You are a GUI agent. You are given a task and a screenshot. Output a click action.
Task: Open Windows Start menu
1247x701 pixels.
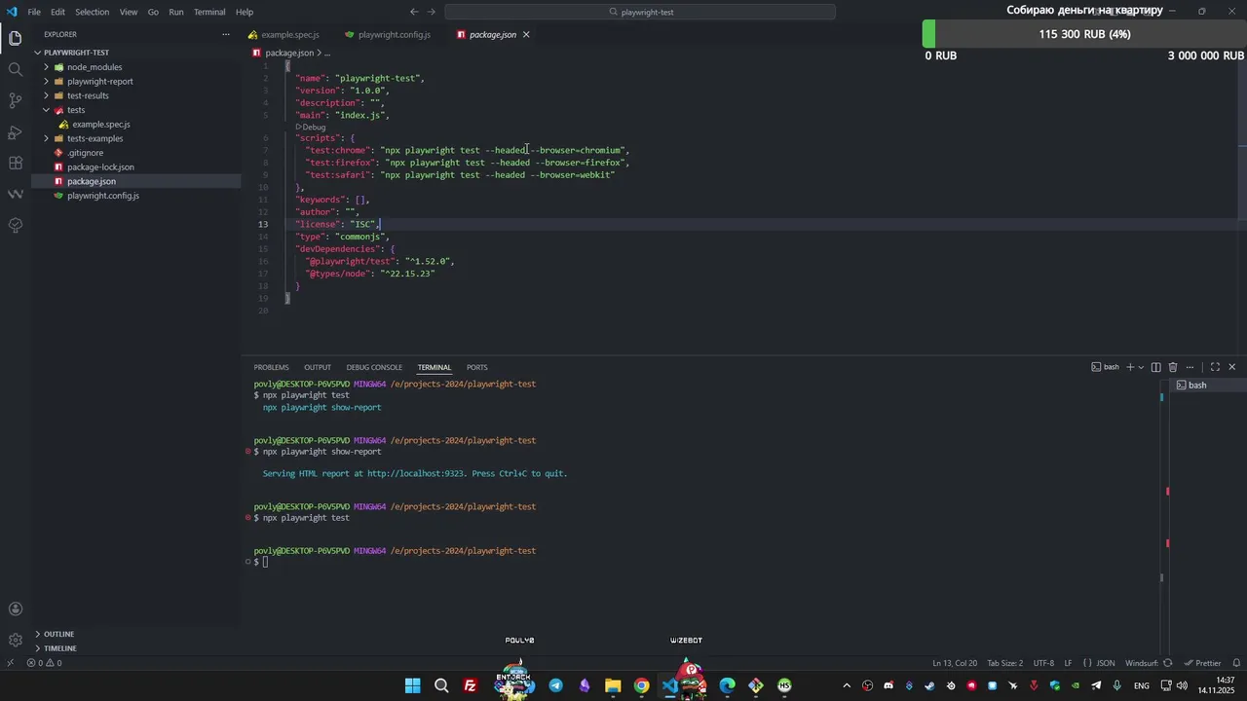tap(412, 685)
